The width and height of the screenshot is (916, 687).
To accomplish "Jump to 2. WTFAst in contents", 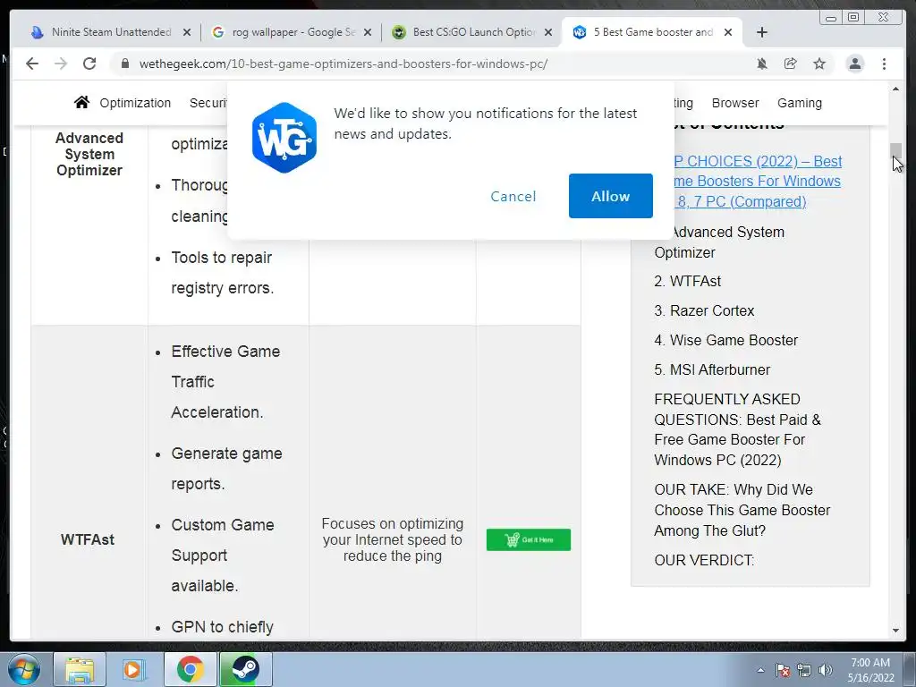I will click(x=688, y=281).
